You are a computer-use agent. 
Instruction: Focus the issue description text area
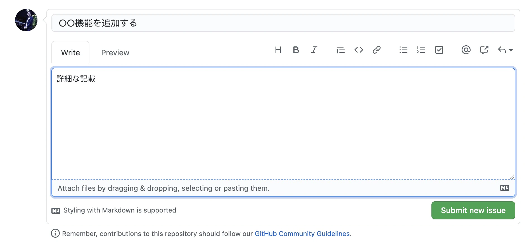pyautogui.click(x=283, y=123)
